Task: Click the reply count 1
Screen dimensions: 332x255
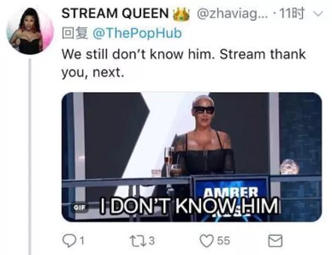Action: pyautogui.click(x=82, y=241)
